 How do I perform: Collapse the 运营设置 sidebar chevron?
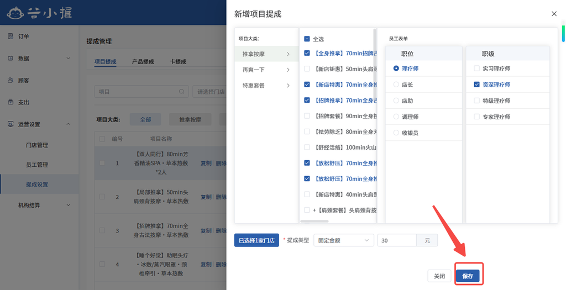point(68,124)
